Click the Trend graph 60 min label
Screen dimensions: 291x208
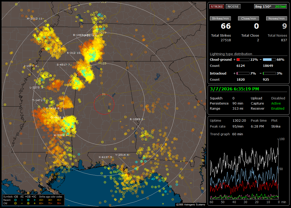pos(226,134)
